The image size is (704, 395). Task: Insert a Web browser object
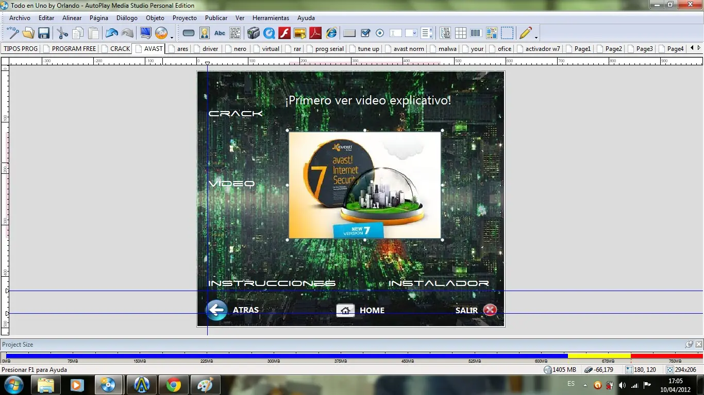(x=331, y=33)
